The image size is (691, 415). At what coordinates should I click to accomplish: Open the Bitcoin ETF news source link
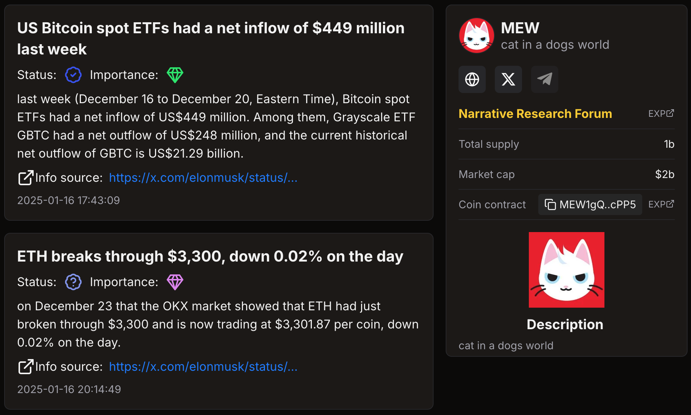coord(203,178)
